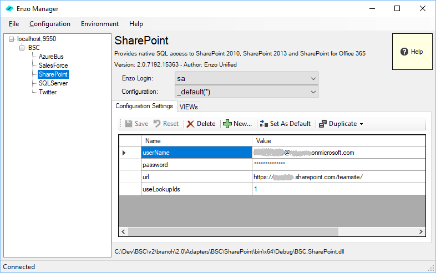Click the Duplicate icon in toolbar
This screenshot has width=436, height=273.
pos(322,124)
